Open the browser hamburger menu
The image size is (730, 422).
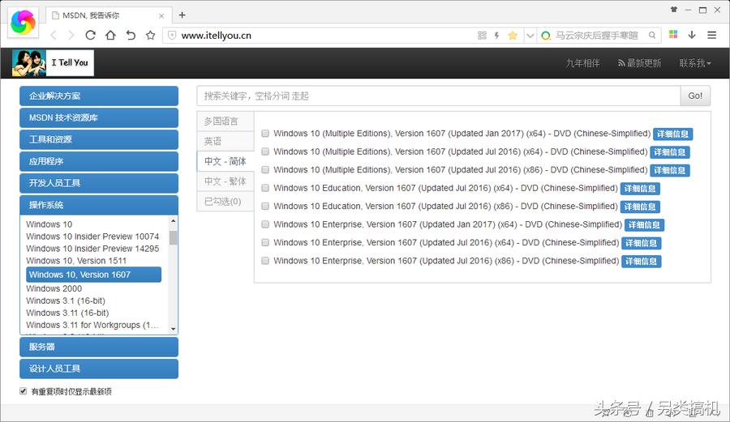(712, 35)
